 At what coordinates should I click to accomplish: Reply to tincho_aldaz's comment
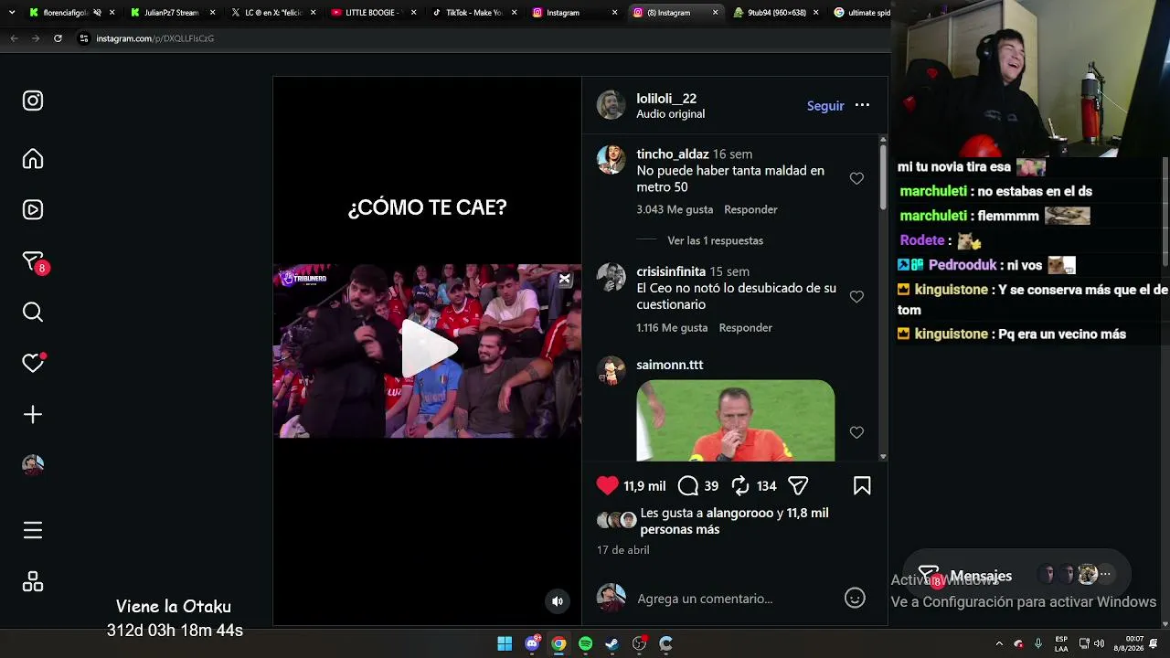point(750,209)
